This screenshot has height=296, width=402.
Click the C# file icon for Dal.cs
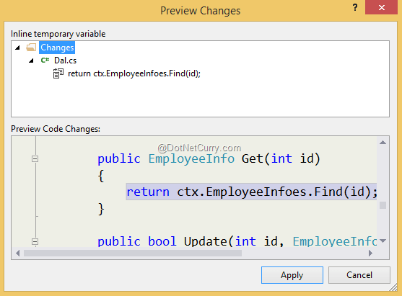(45, 60)
